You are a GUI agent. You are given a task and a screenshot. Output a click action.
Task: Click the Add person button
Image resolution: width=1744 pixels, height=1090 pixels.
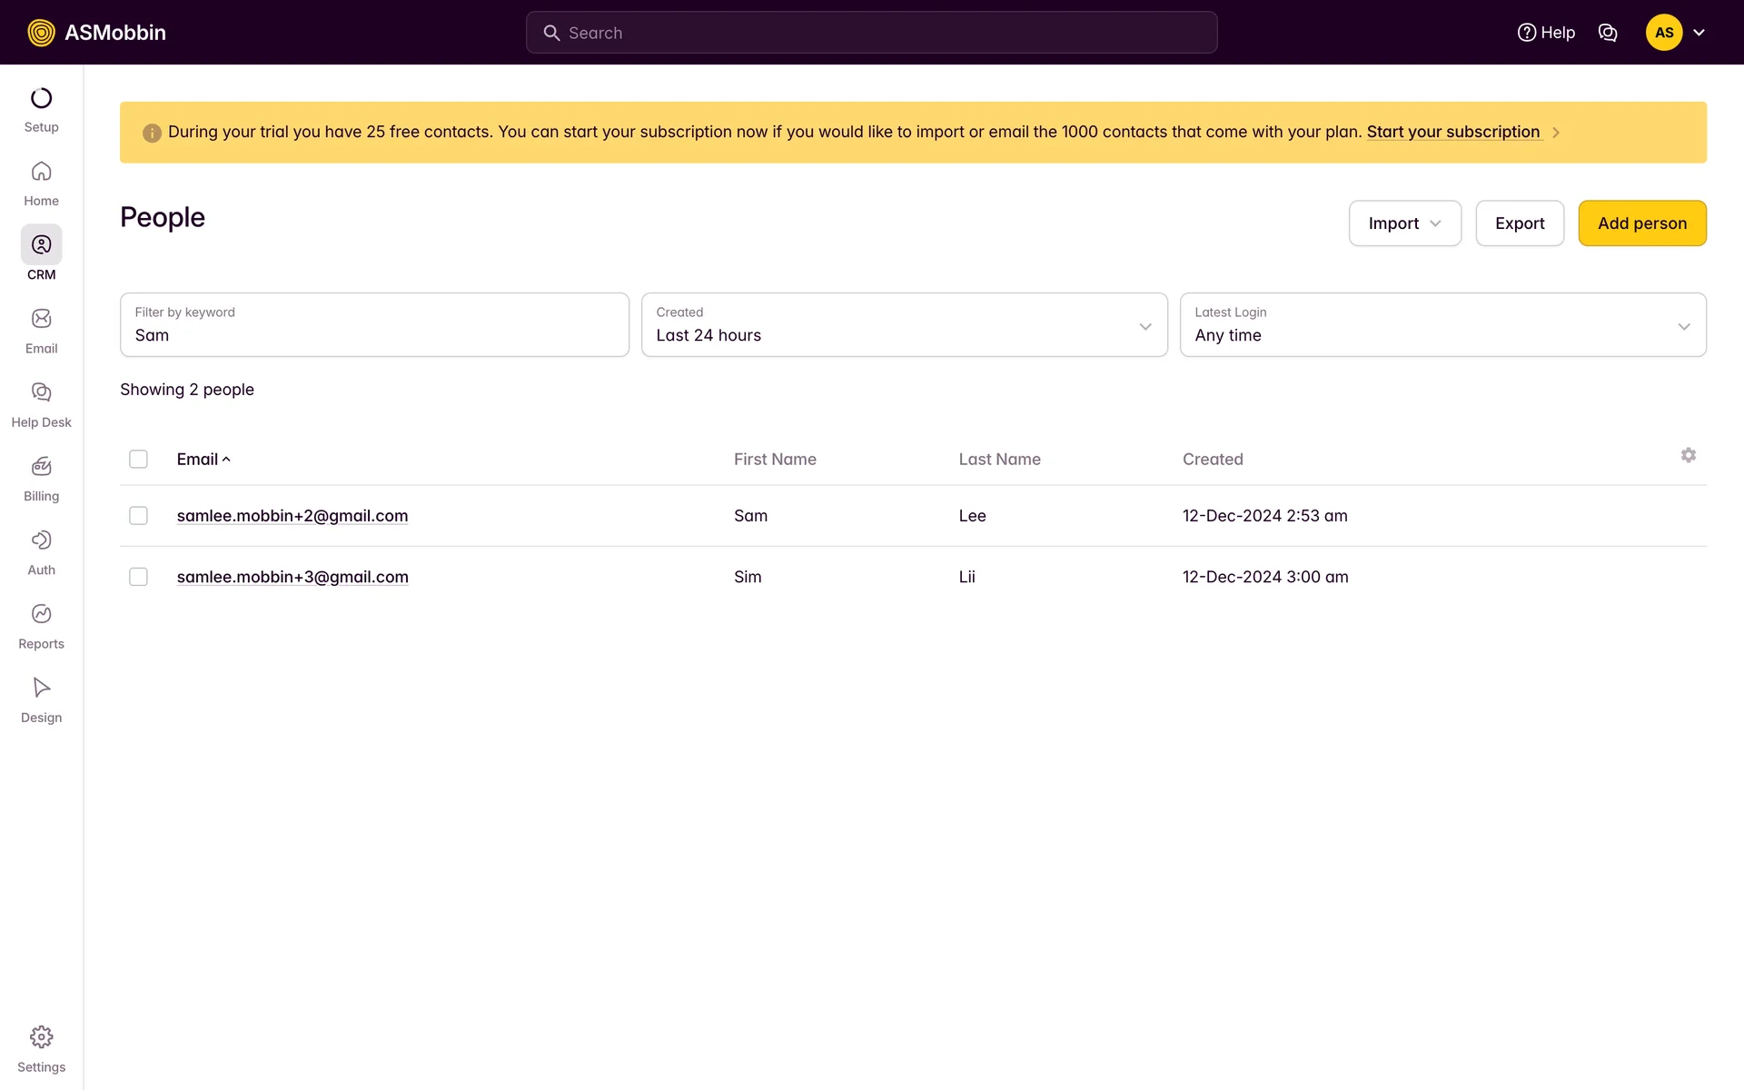[x=1641, y=223]
